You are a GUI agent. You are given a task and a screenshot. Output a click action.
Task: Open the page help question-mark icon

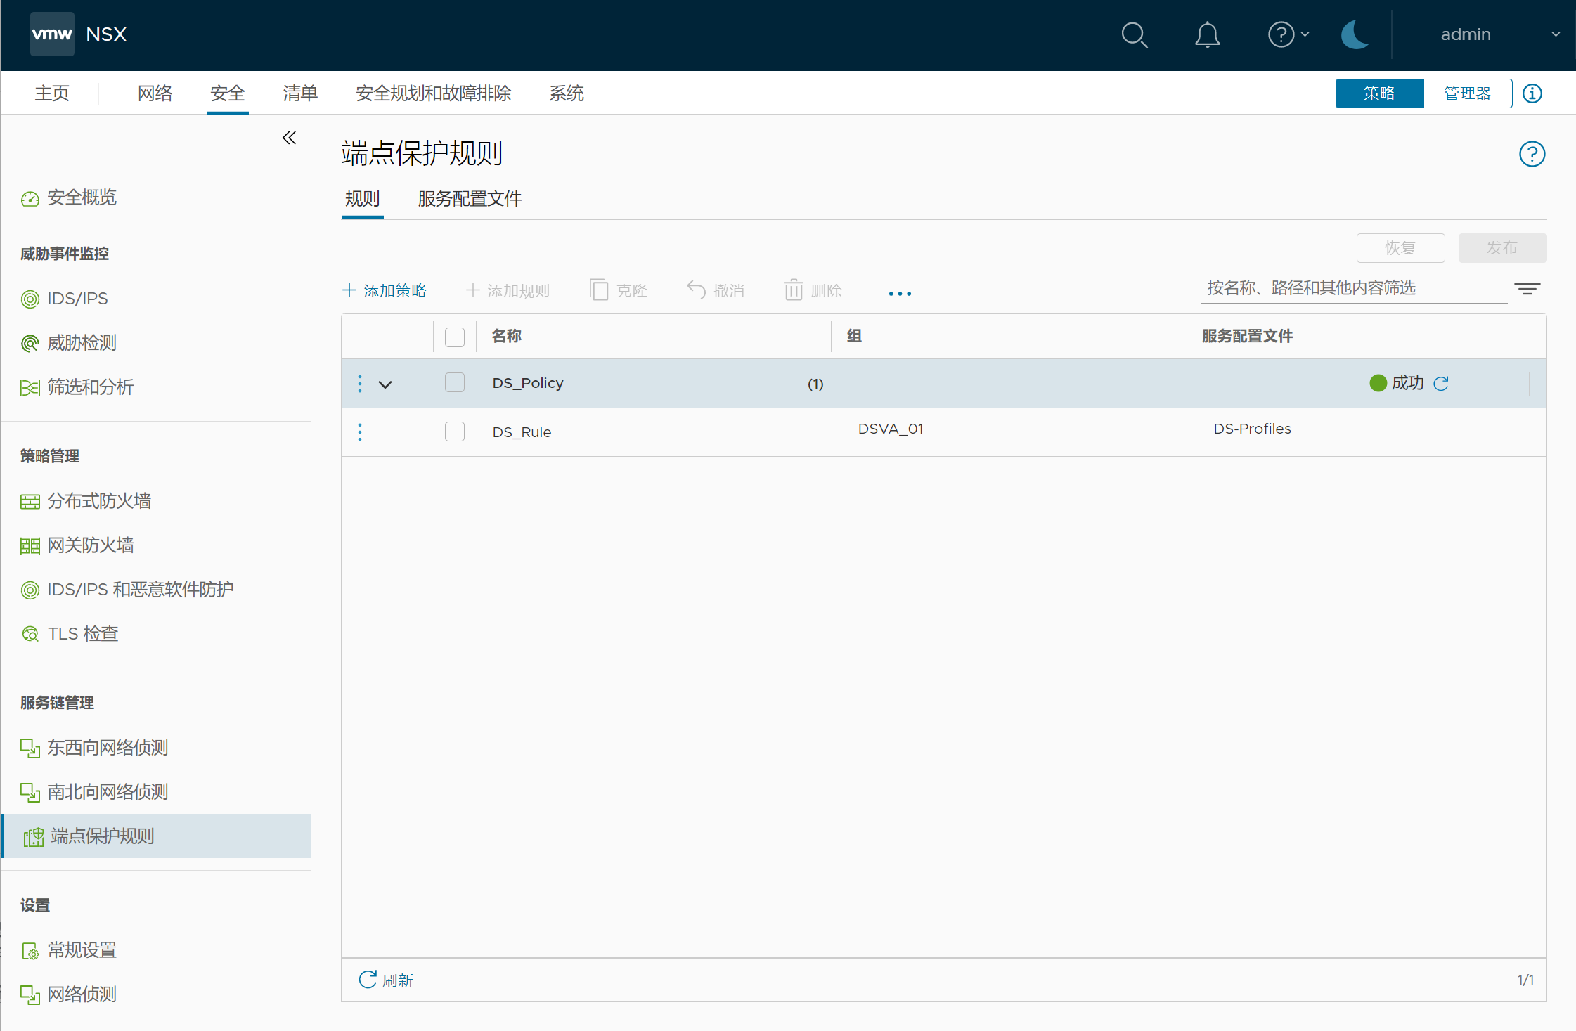(1532, 154)
